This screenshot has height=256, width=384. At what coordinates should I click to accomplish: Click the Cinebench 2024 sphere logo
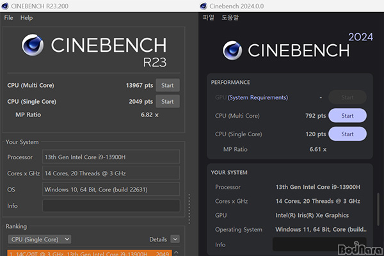pos(232,51)
